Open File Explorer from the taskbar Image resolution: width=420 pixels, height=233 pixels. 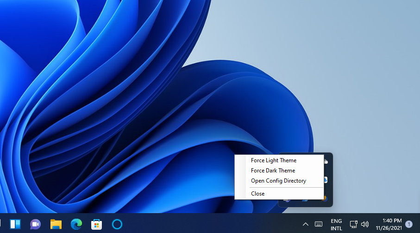pos(56,224)
